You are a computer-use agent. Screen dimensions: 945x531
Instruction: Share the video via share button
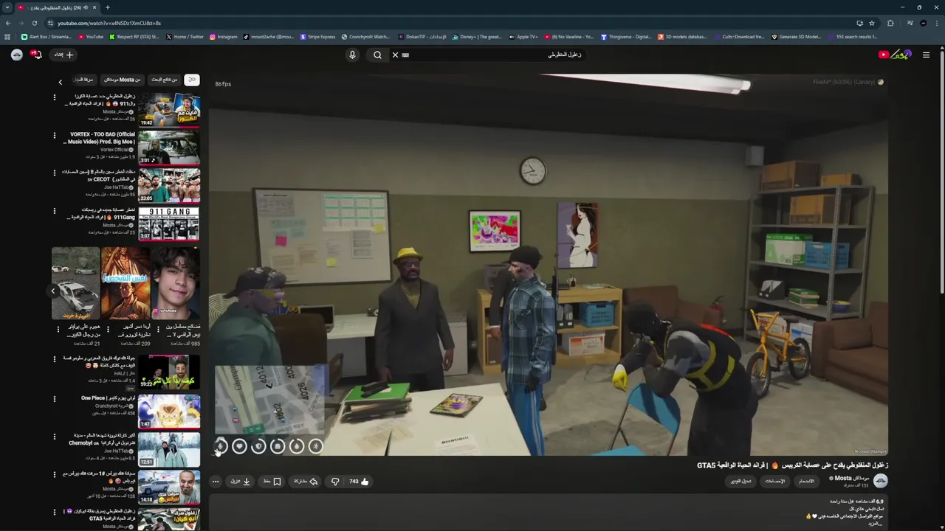(306, 482)
